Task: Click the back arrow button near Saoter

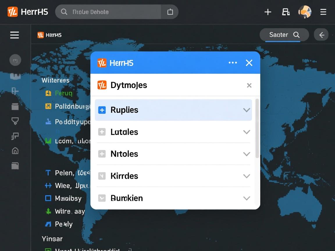Action: [321, 35]
